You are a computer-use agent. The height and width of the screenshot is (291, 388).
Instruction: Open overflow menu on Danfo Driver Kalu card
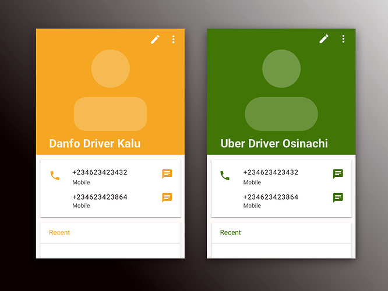point(174,40)
